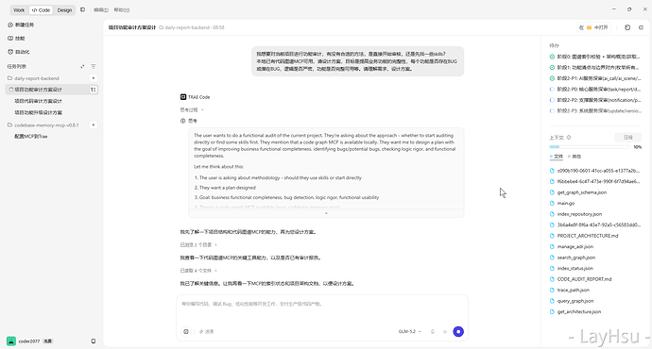Click the coder2077 user avatar

click(x=11, y=341)
